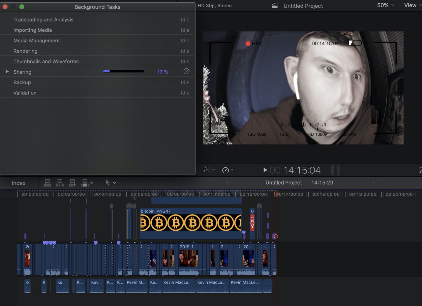Click the Sharing progress bar
Image resolution: width=422 pixels, height=306 pixels.
coord(123,71)
